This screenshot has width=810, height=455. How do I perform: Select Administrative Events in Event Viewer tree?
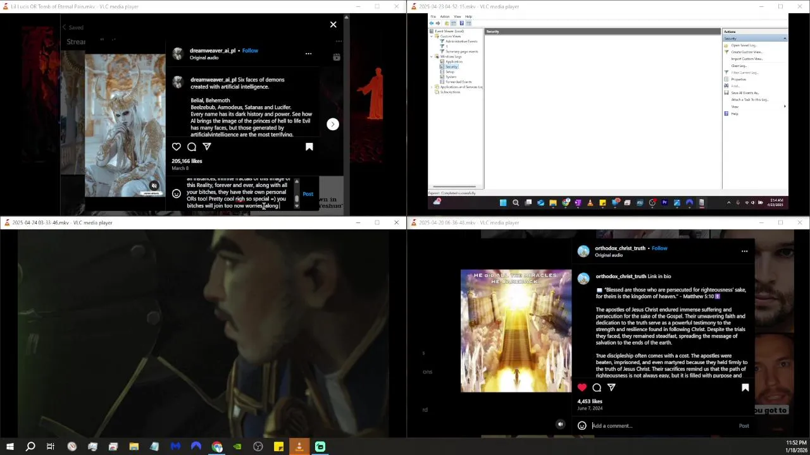tap(461, 41)
